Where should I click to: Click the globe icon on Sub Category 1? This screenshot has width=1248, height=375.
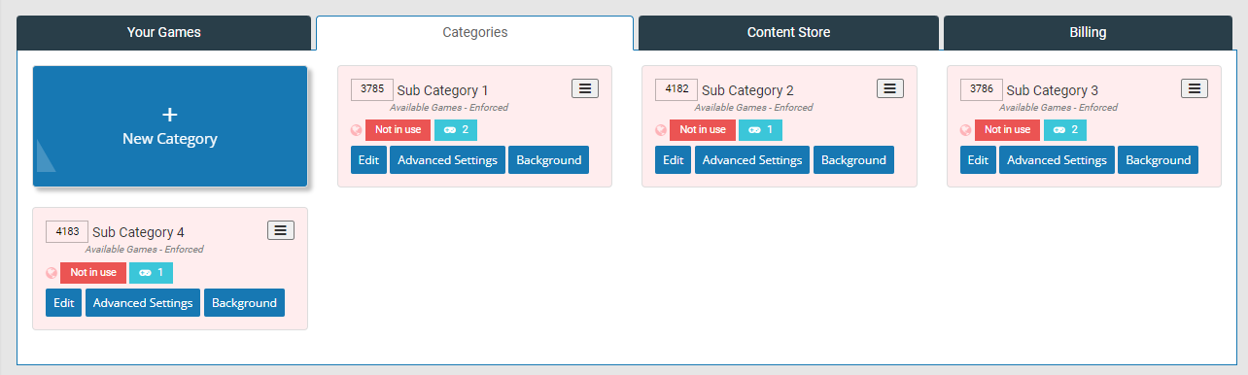[357, 130]
